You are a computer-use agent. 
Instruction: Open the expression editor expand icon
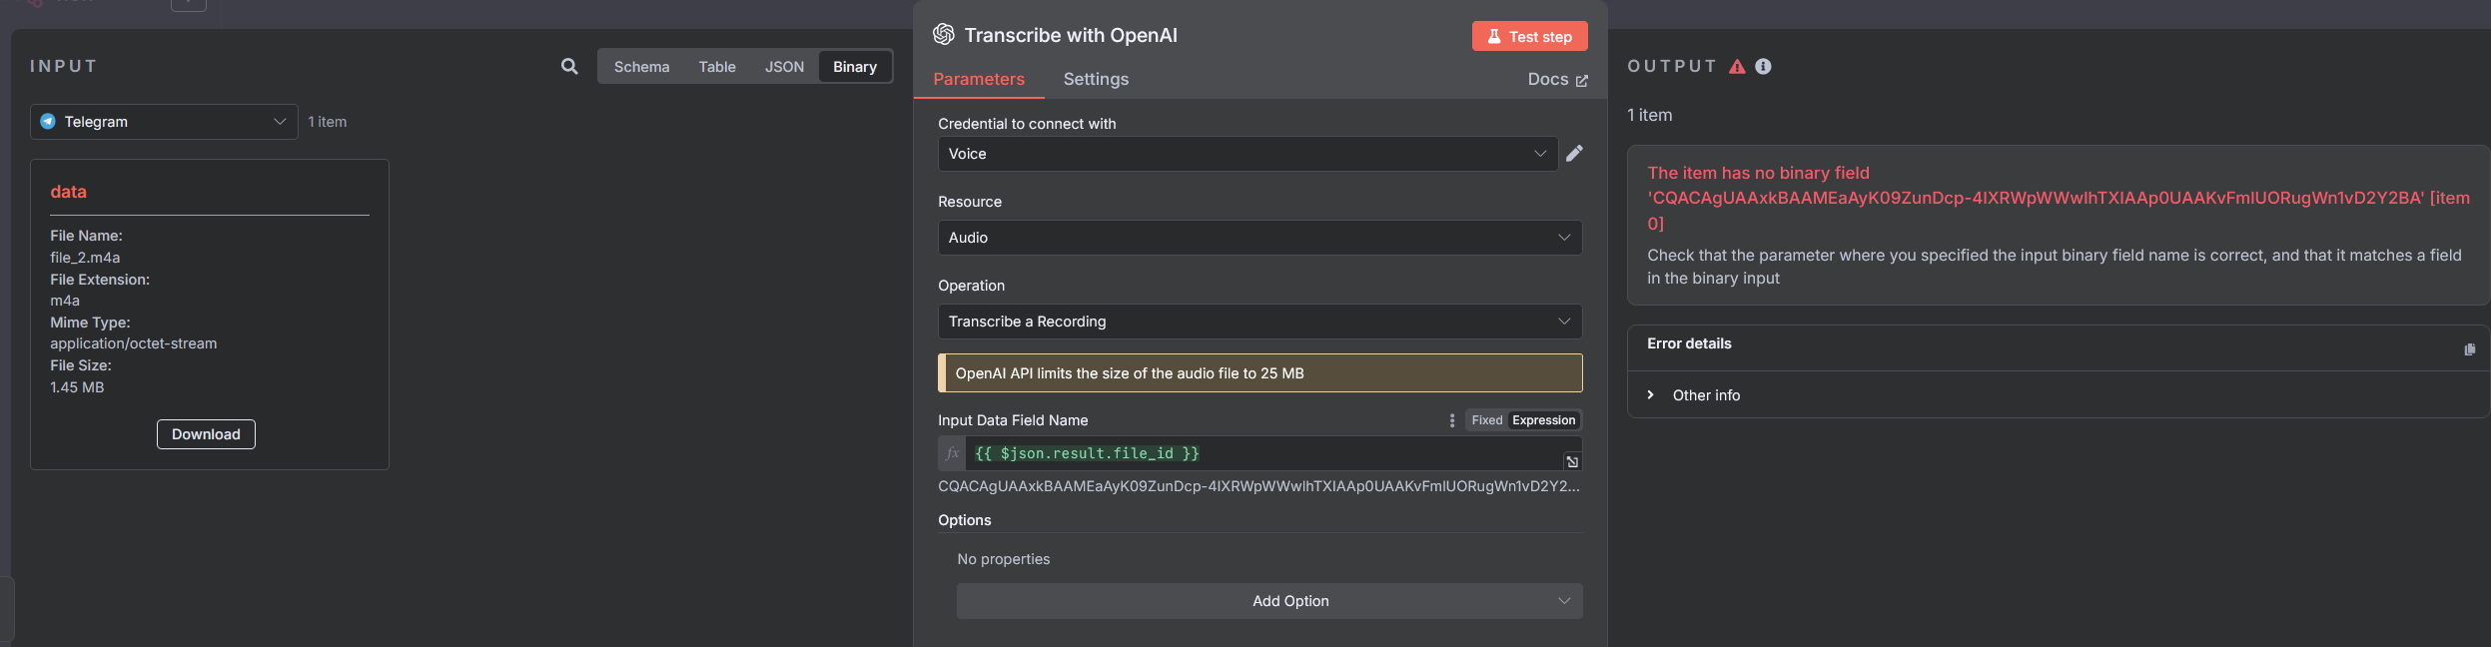[1572, 461]
